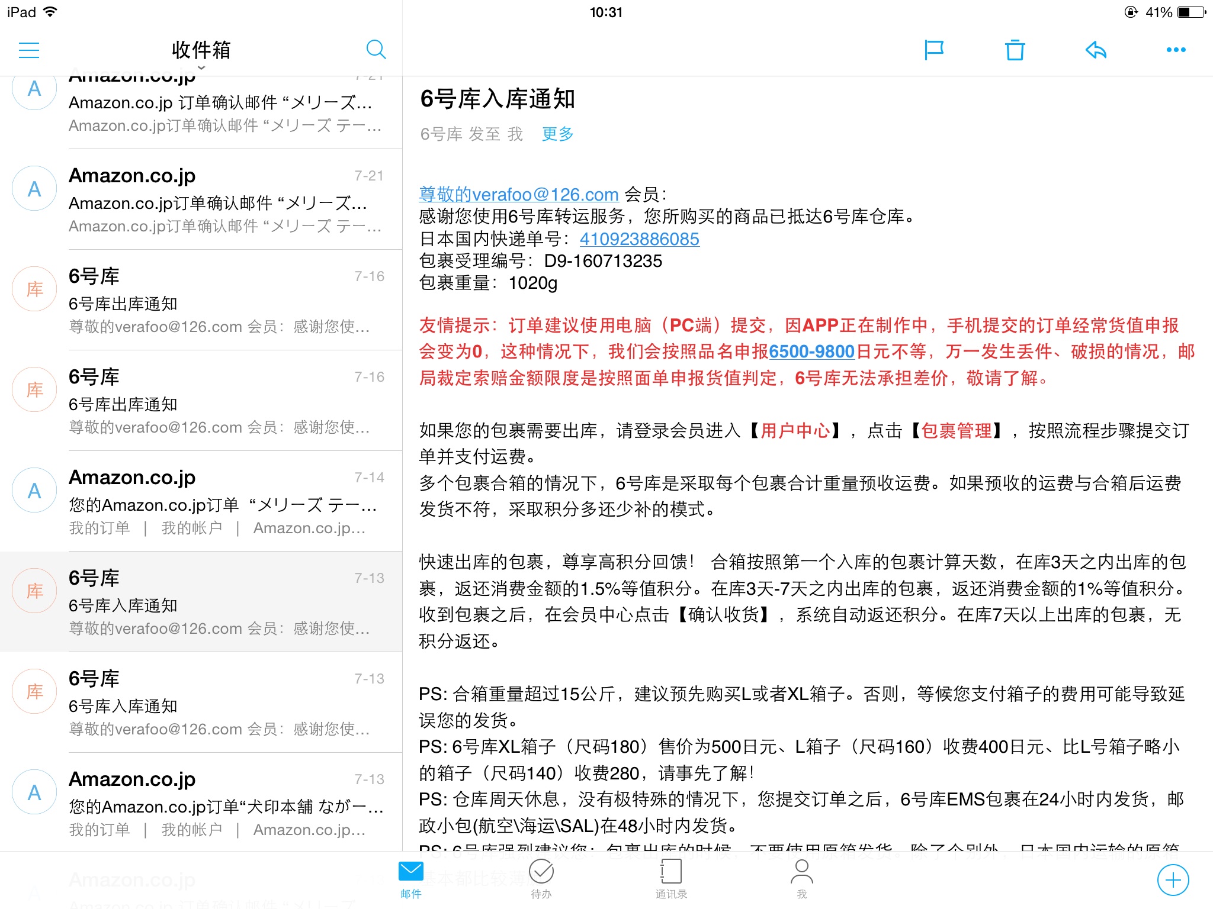Tap the A avatar of 犬印本舗 email
1213x909 pixels.
tap(35, 792)
